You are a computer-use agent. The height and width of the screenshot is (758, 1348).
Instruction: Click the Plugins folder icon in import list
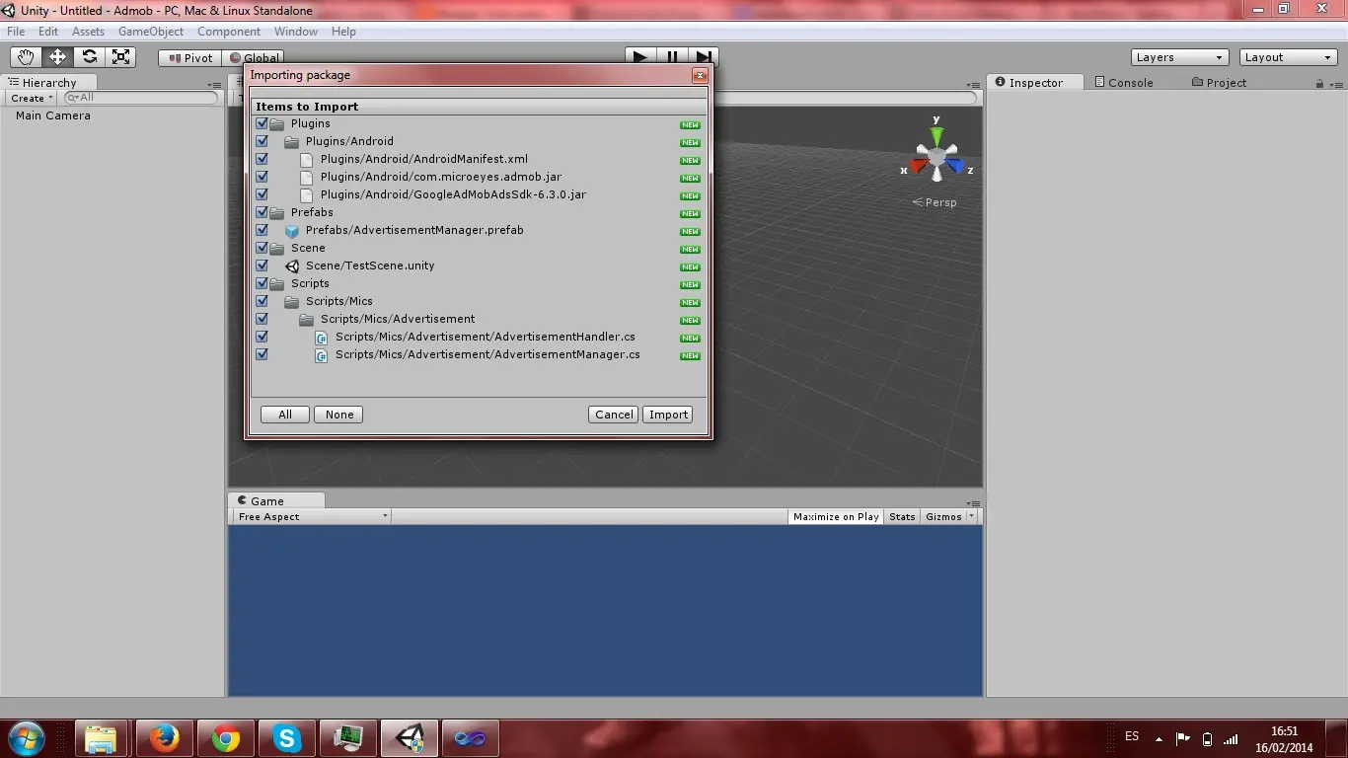(276, 123)
